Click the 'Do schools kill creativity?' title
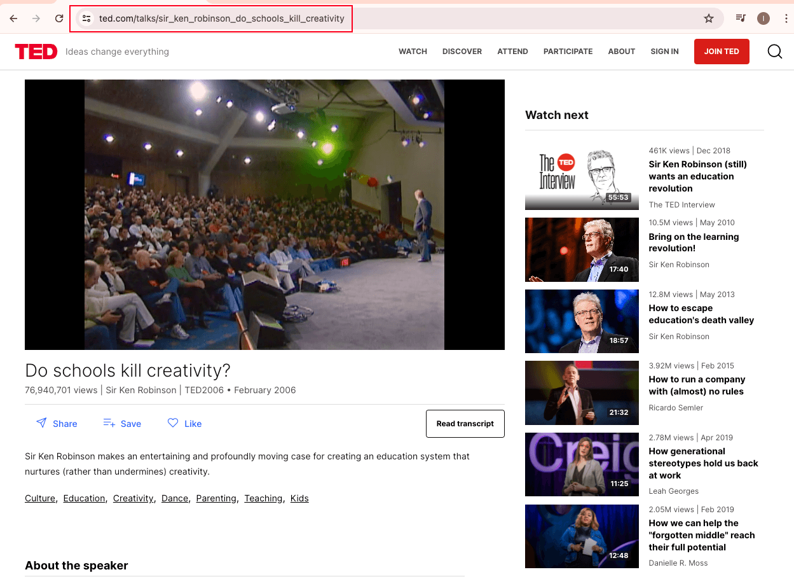Screen dimensions: 794x579 pyautogui.click(x=128, y=370)
